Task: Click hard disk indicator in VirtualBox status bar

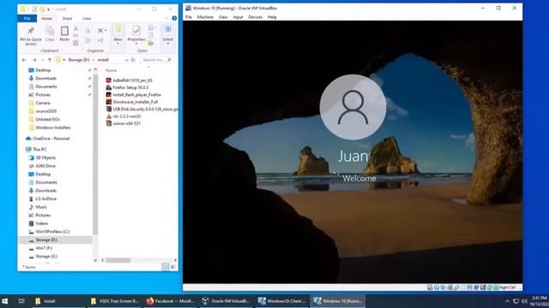Action: point(430,287)
